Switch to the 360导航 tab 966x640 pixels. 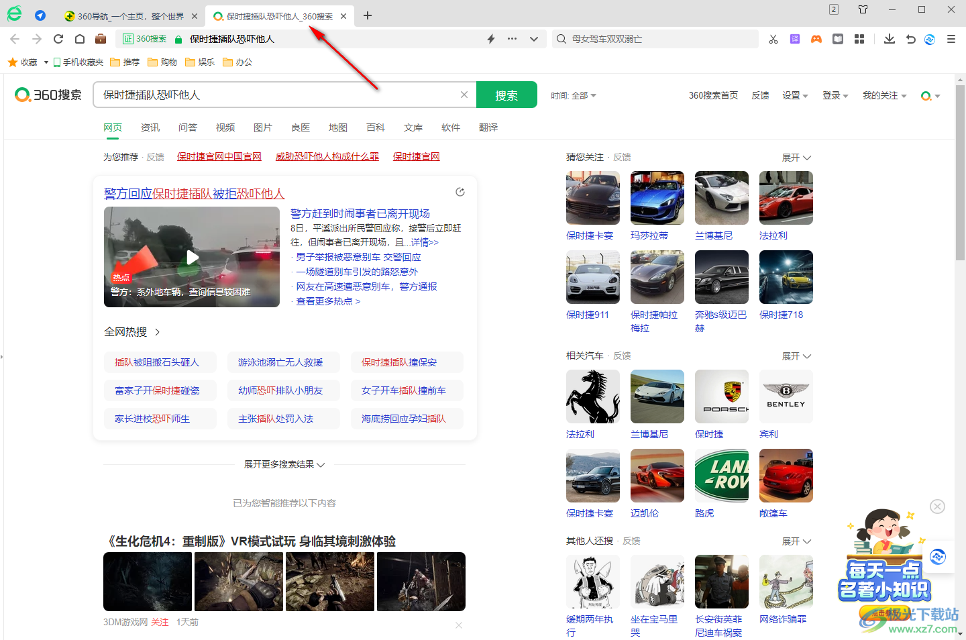130,16
